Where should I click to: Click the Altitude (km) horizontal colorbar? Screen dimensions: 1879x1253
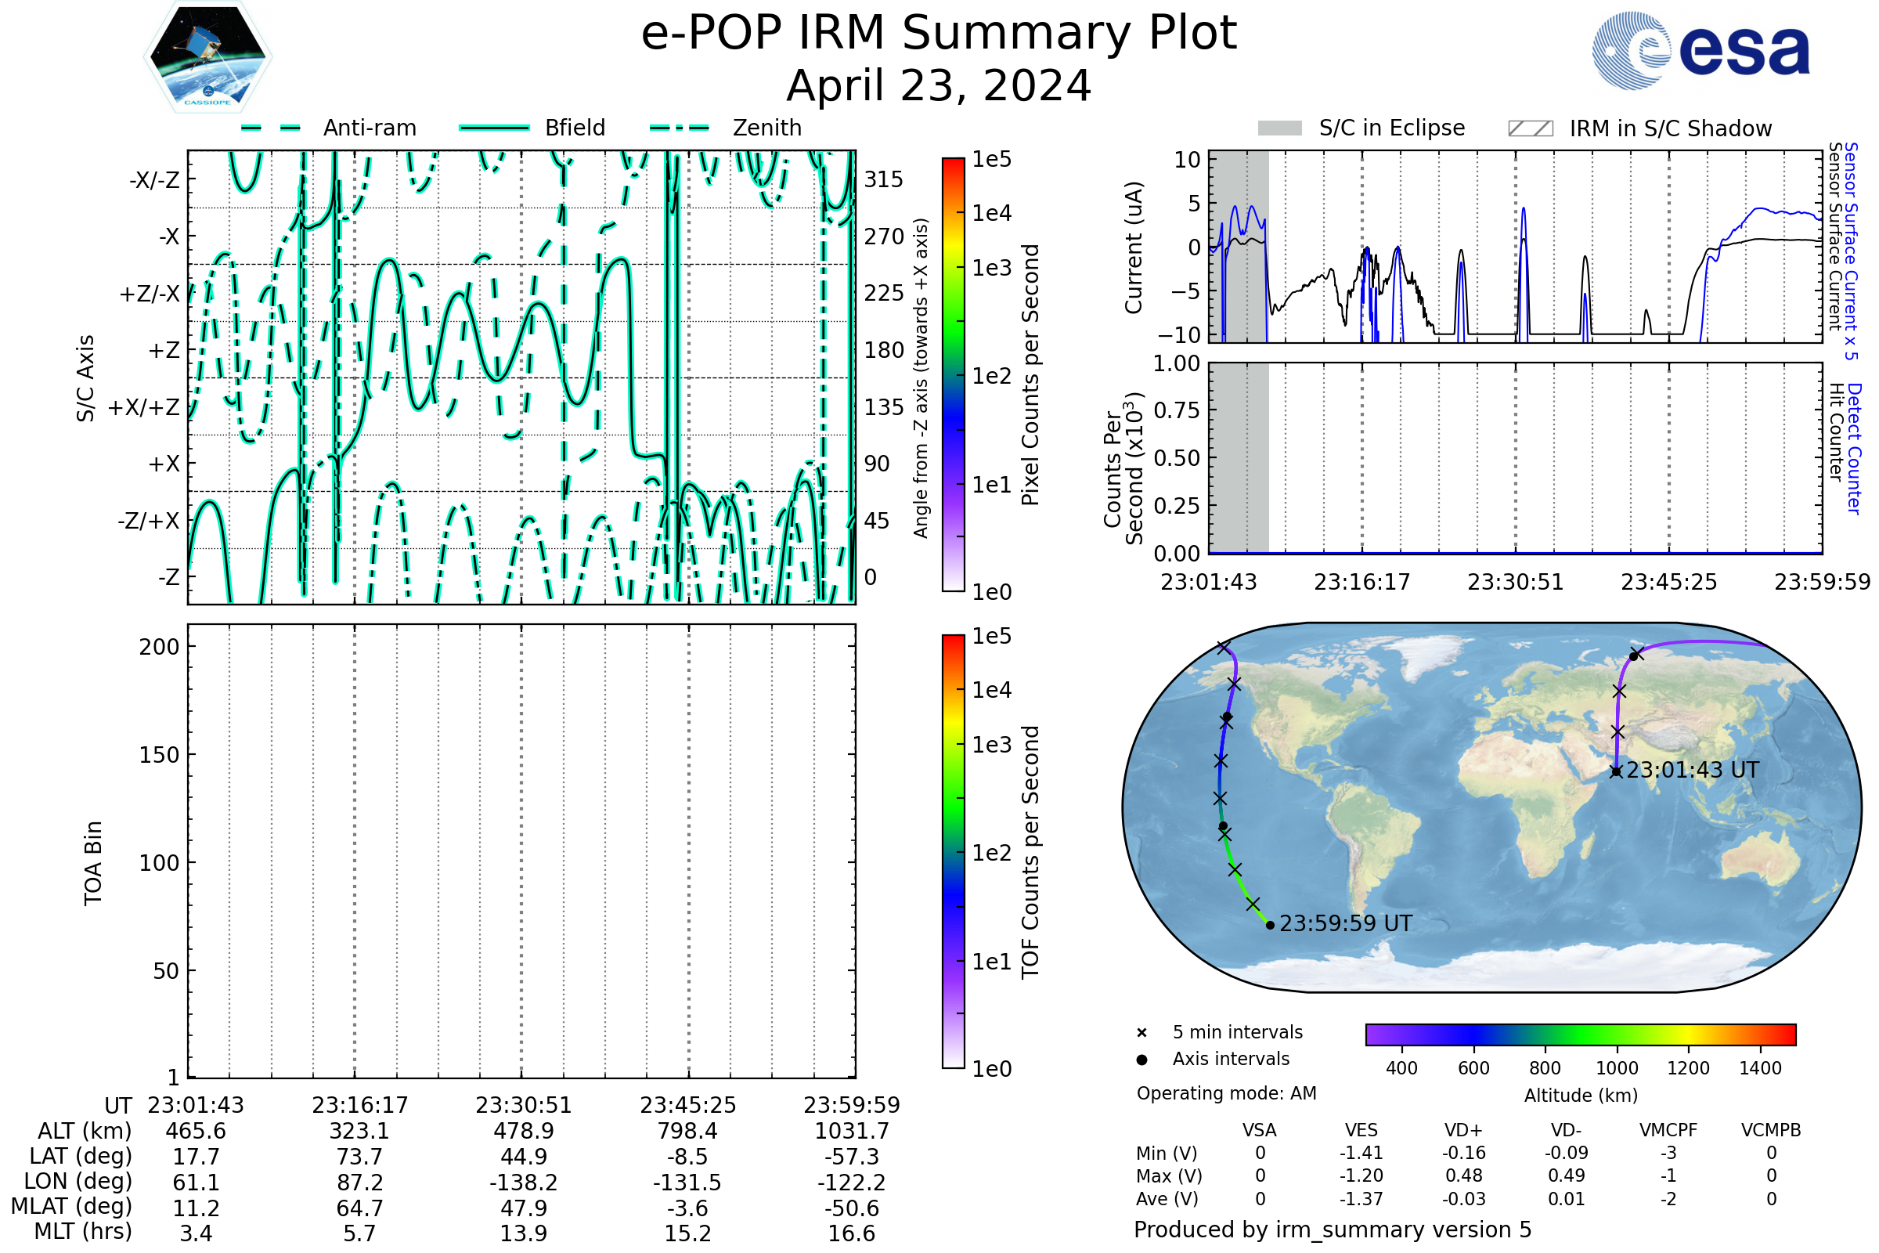coord(1580,1035)
